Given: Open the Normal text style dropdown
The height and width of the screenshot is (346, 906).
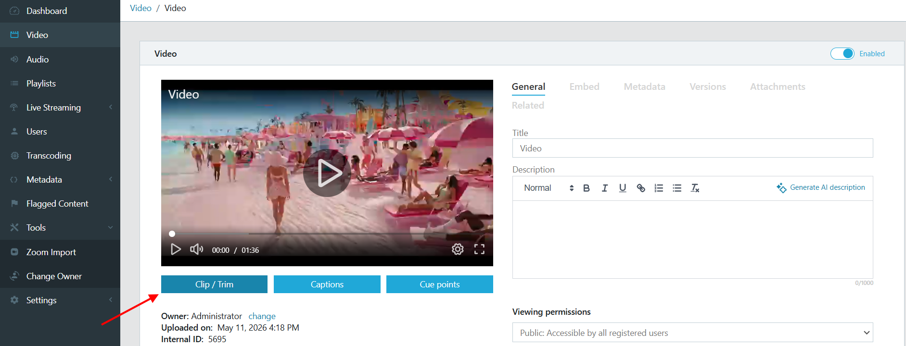Looking at the screenshot, I should (x=549, y=188).
